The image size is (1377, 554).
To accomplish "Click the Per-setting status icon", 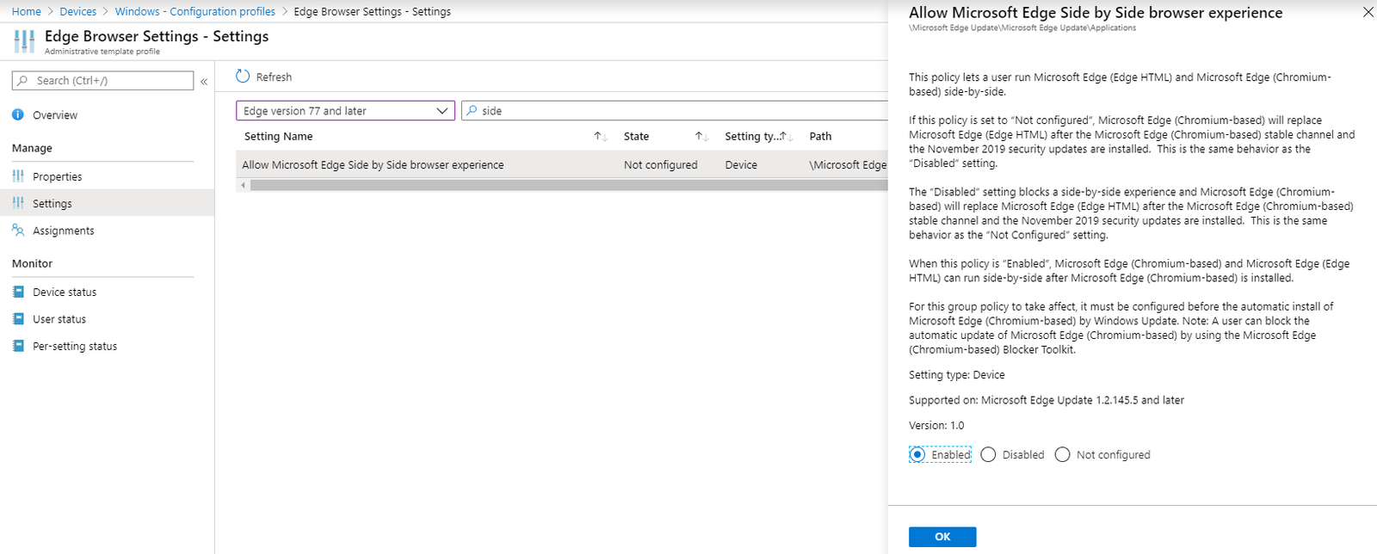I will coord(18,346).
